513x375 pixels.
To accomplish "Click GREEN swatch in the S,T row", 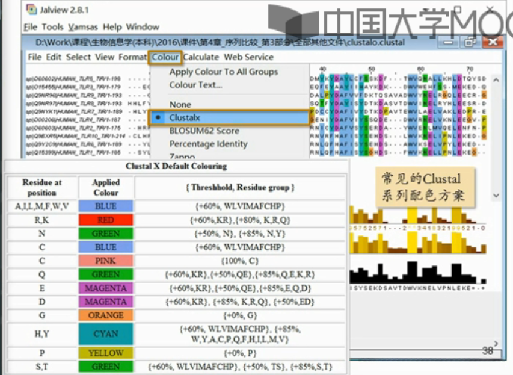I will (106, 367).
